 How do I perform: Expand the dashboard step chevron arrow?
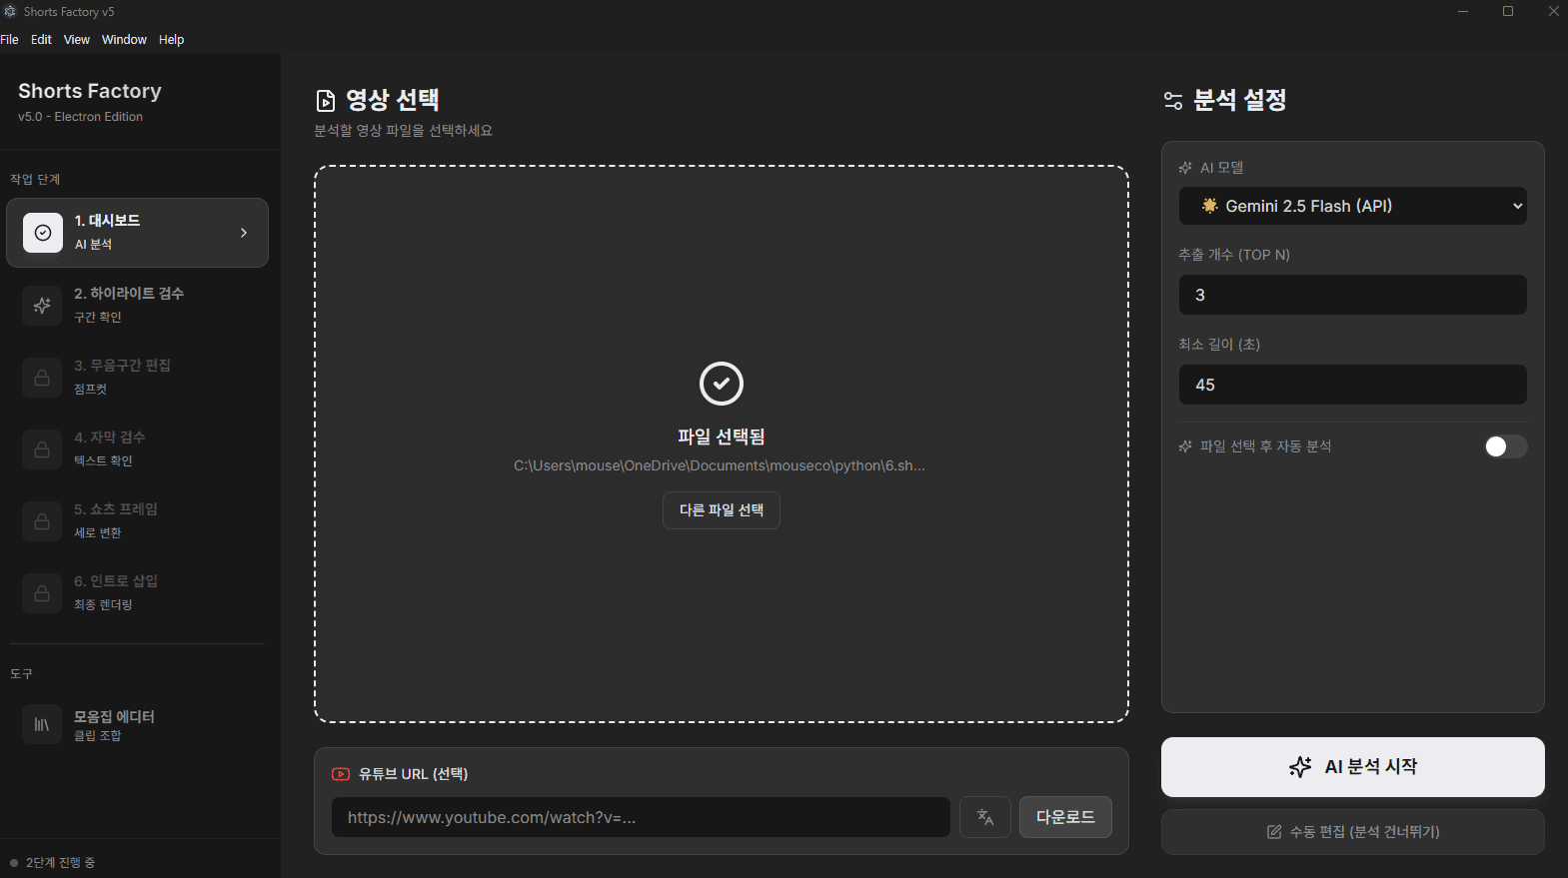[x=244, y=233]
